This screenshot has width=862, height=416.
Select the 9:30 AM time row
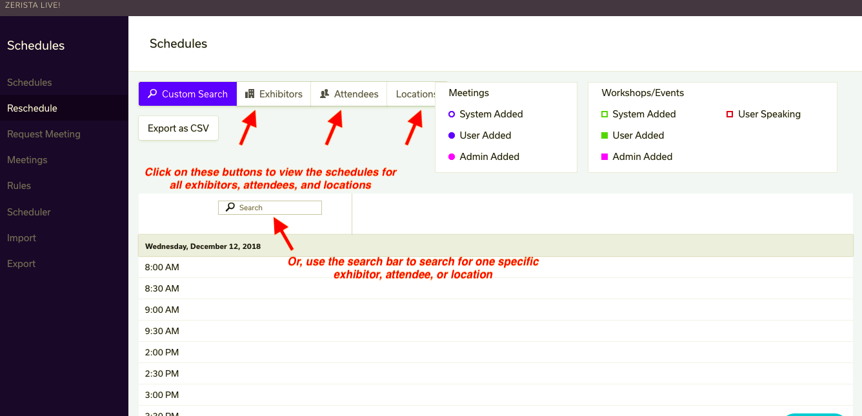[496, 331]
